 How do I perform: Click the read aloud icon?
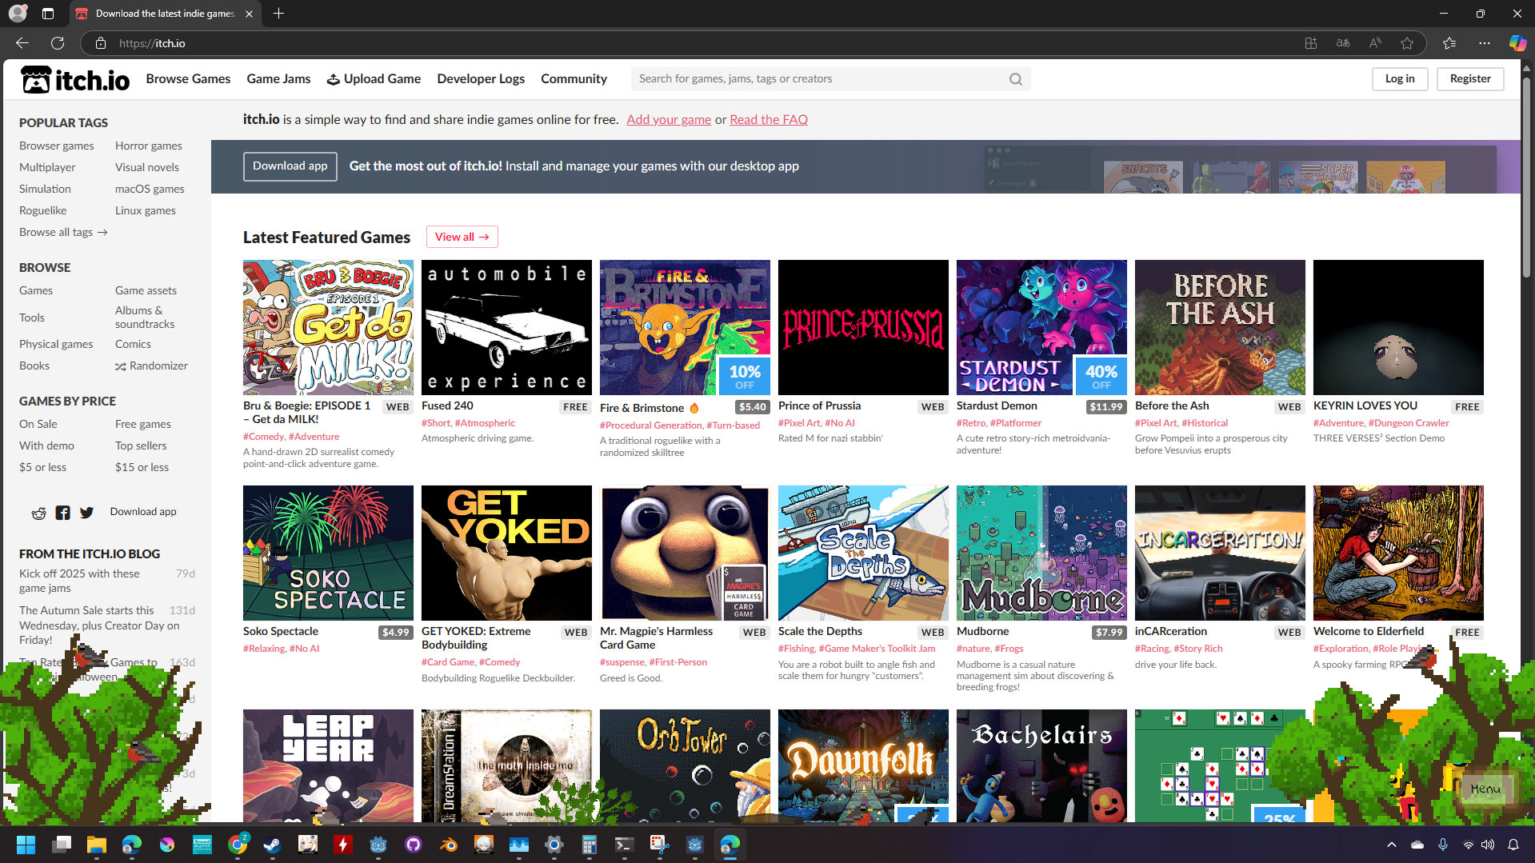point(1375,43)
